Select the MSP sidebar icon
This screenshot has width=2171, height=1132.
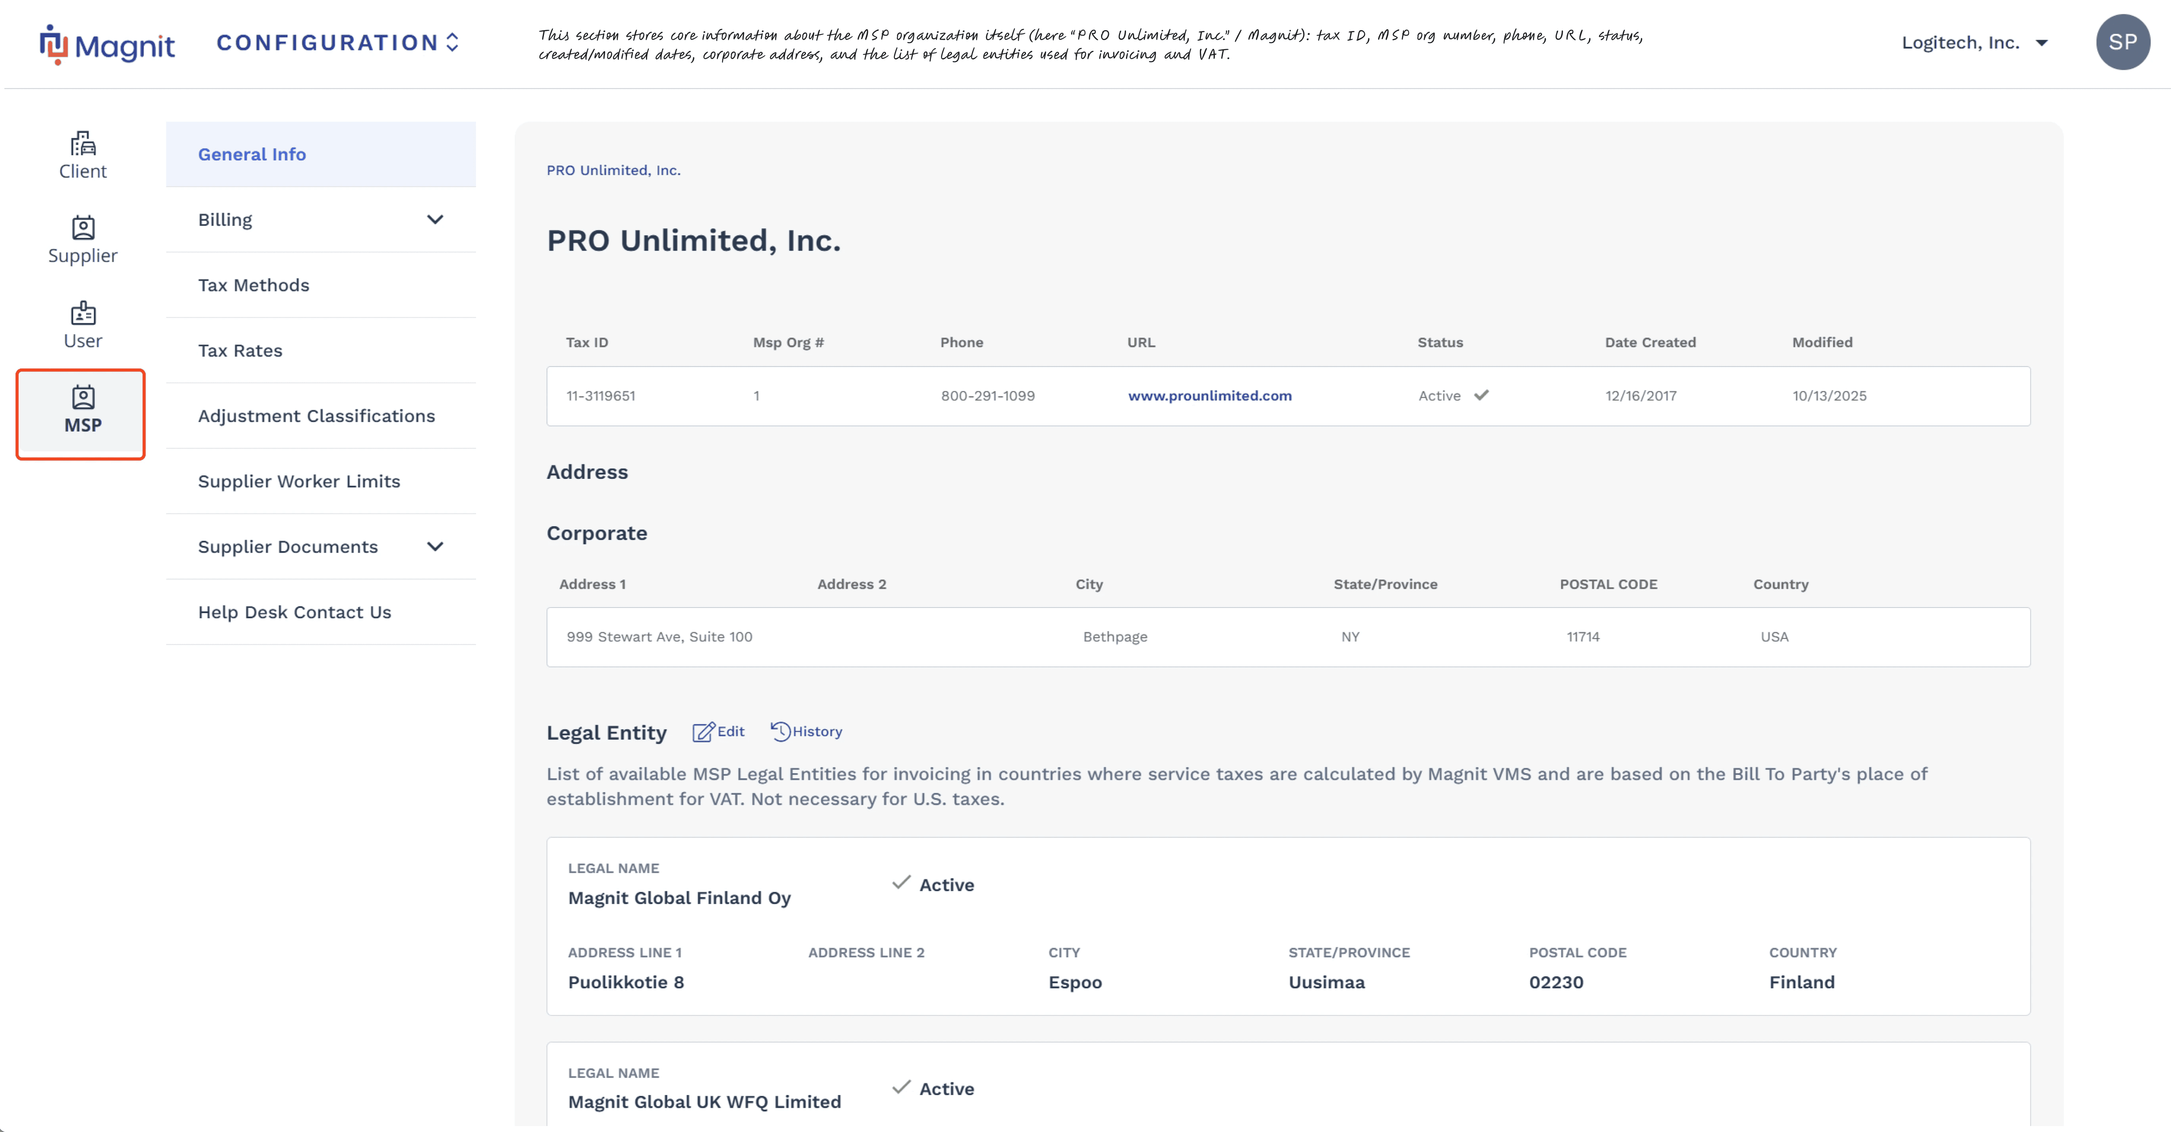pos(83,398)
